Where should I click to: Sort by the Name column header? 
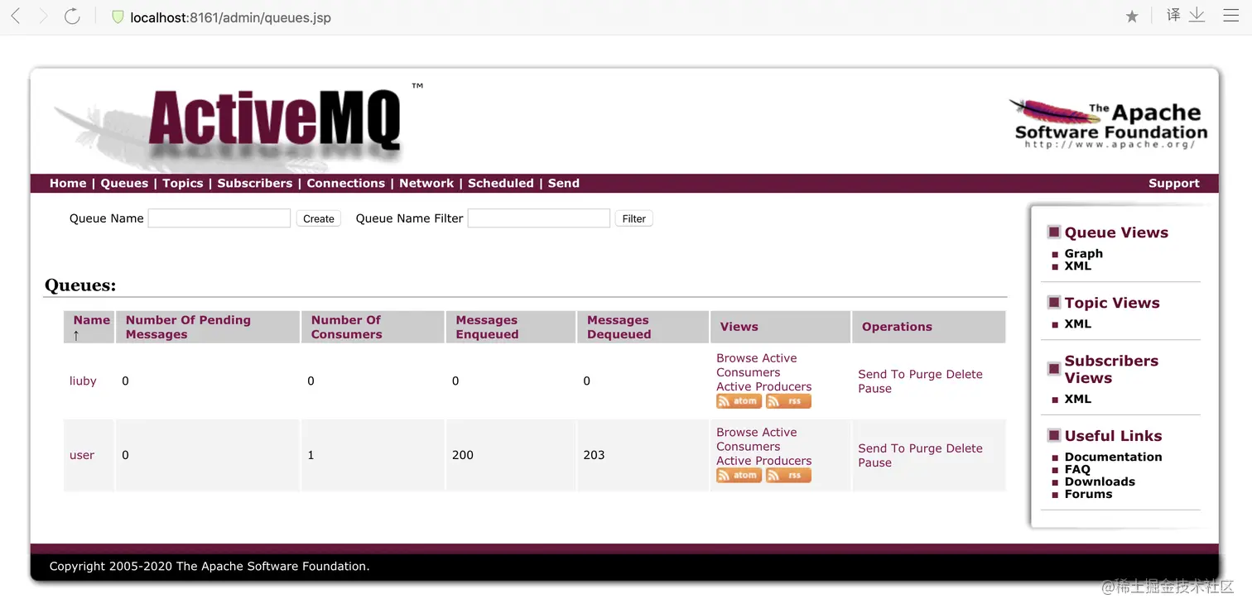[91, 320]
